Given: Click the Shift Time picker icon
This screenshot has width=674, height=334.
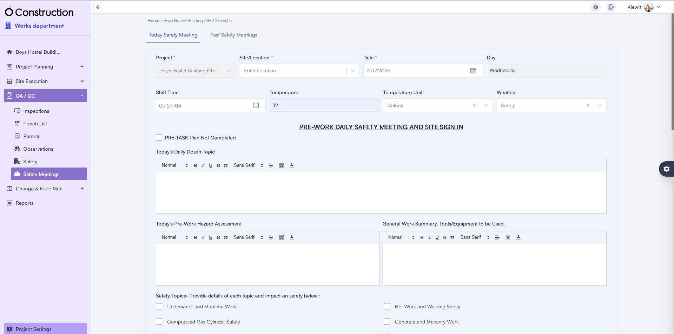Looking at the screenshot, I should click(x=256, y=105).
